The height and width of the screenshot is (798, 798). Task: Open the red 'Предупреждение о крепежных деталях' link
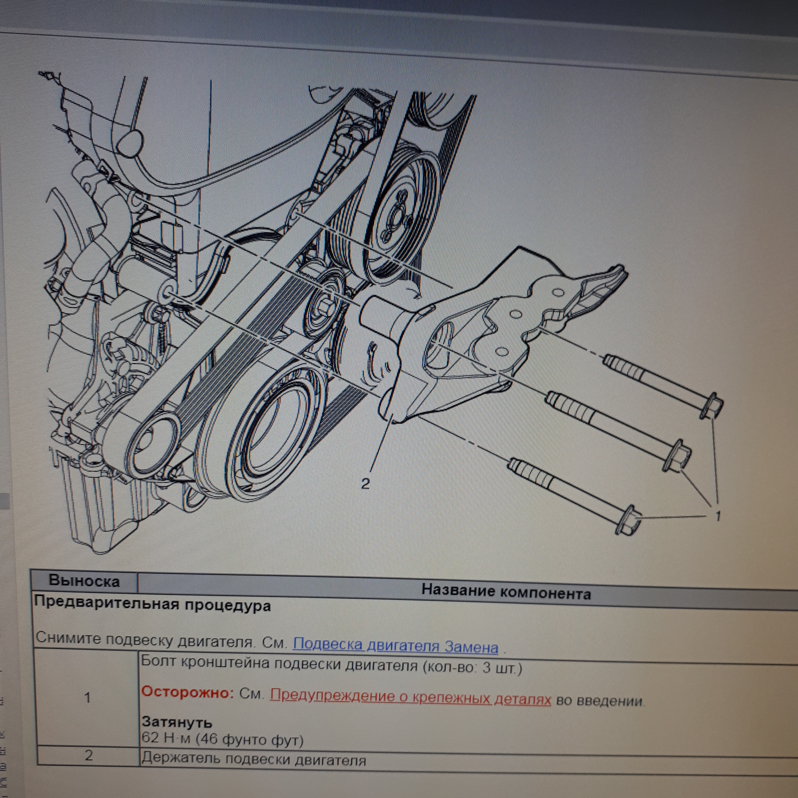click(x=410, y=698)
